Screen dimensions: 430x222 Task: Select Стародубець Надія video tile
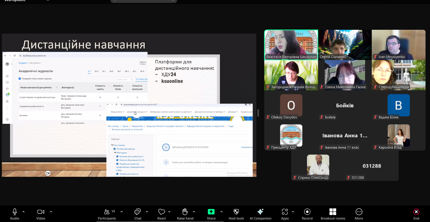coord(398,75)
